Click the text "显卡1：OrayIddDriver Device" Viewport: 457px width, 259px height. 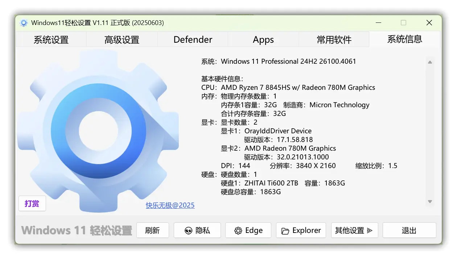tap(266, 131)
